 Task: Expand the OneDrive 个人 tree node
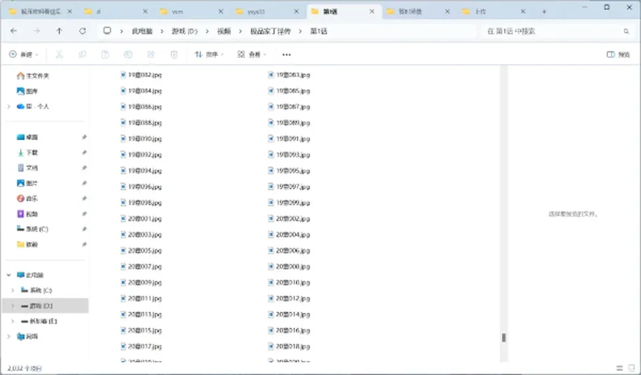pos(9,107)
